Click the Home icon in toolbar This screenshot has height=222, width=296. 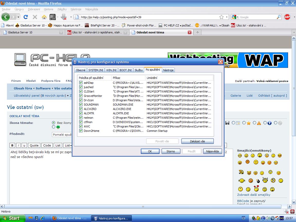point(44,17)
